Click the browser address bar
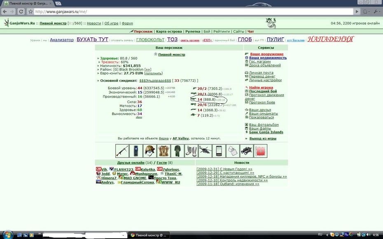 click(193, 12)
